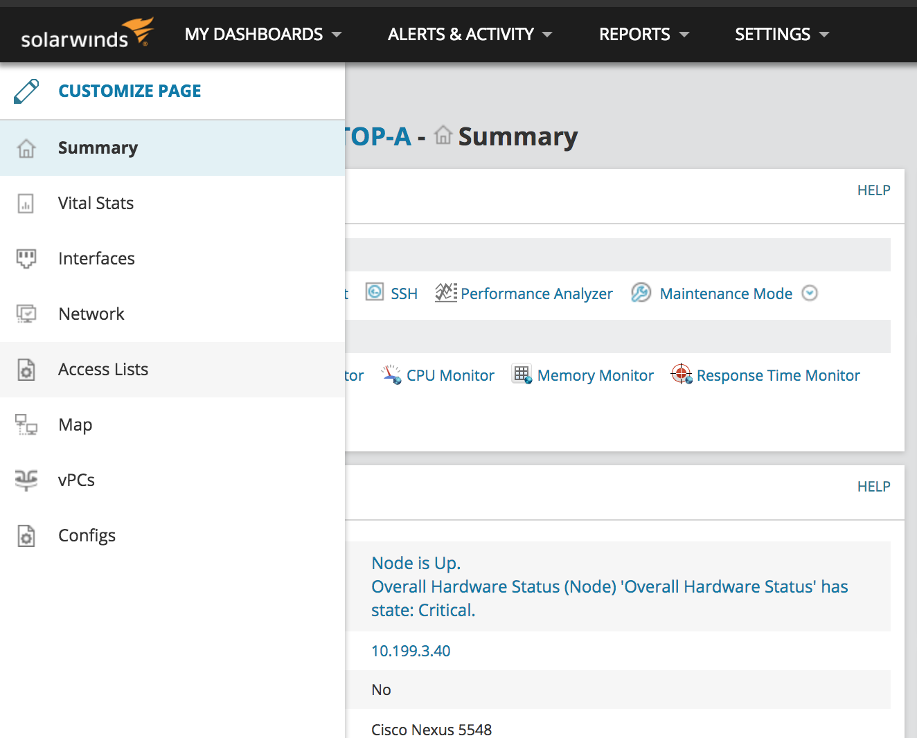The height and width of the screenshot is (738, 917).
Task: Click the Map topology icon
Action: coord(26,424)
